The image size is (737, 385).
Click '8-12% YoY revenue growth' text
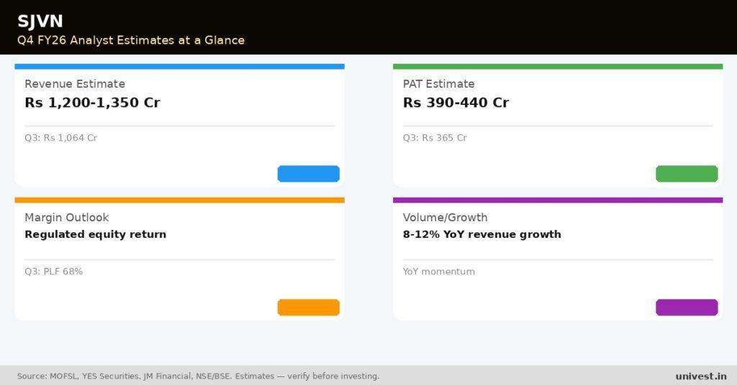tap(481, 234)
